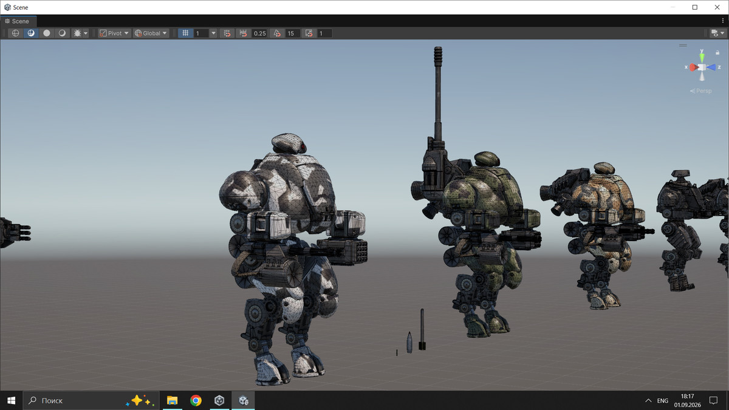Viewport: 729px width, 410px height.
Task: Toggle the orientation gizmo rotation lock
Action: pyautogui.click(x=717, y=53)
